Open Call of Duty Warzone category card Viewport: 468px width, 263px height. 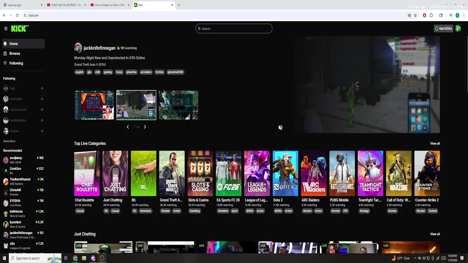click(399, 174)
